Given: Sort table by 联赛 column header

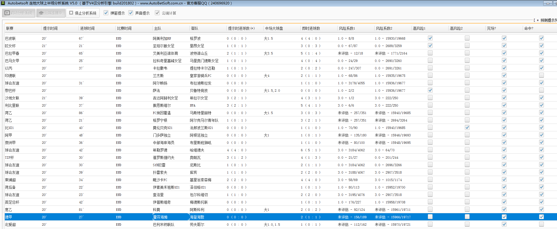Looking at the screenshot, I should pos(10,28).
